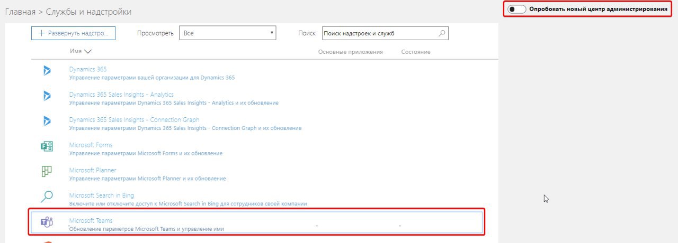Click the Dynamics 365 logo icon
678x243 pixels.
coord(47,70)
